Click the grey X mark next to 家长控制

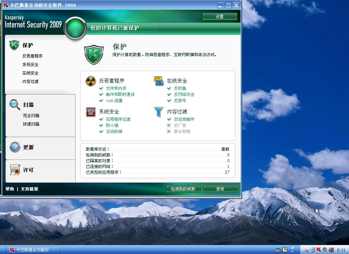tap(169, 132)
